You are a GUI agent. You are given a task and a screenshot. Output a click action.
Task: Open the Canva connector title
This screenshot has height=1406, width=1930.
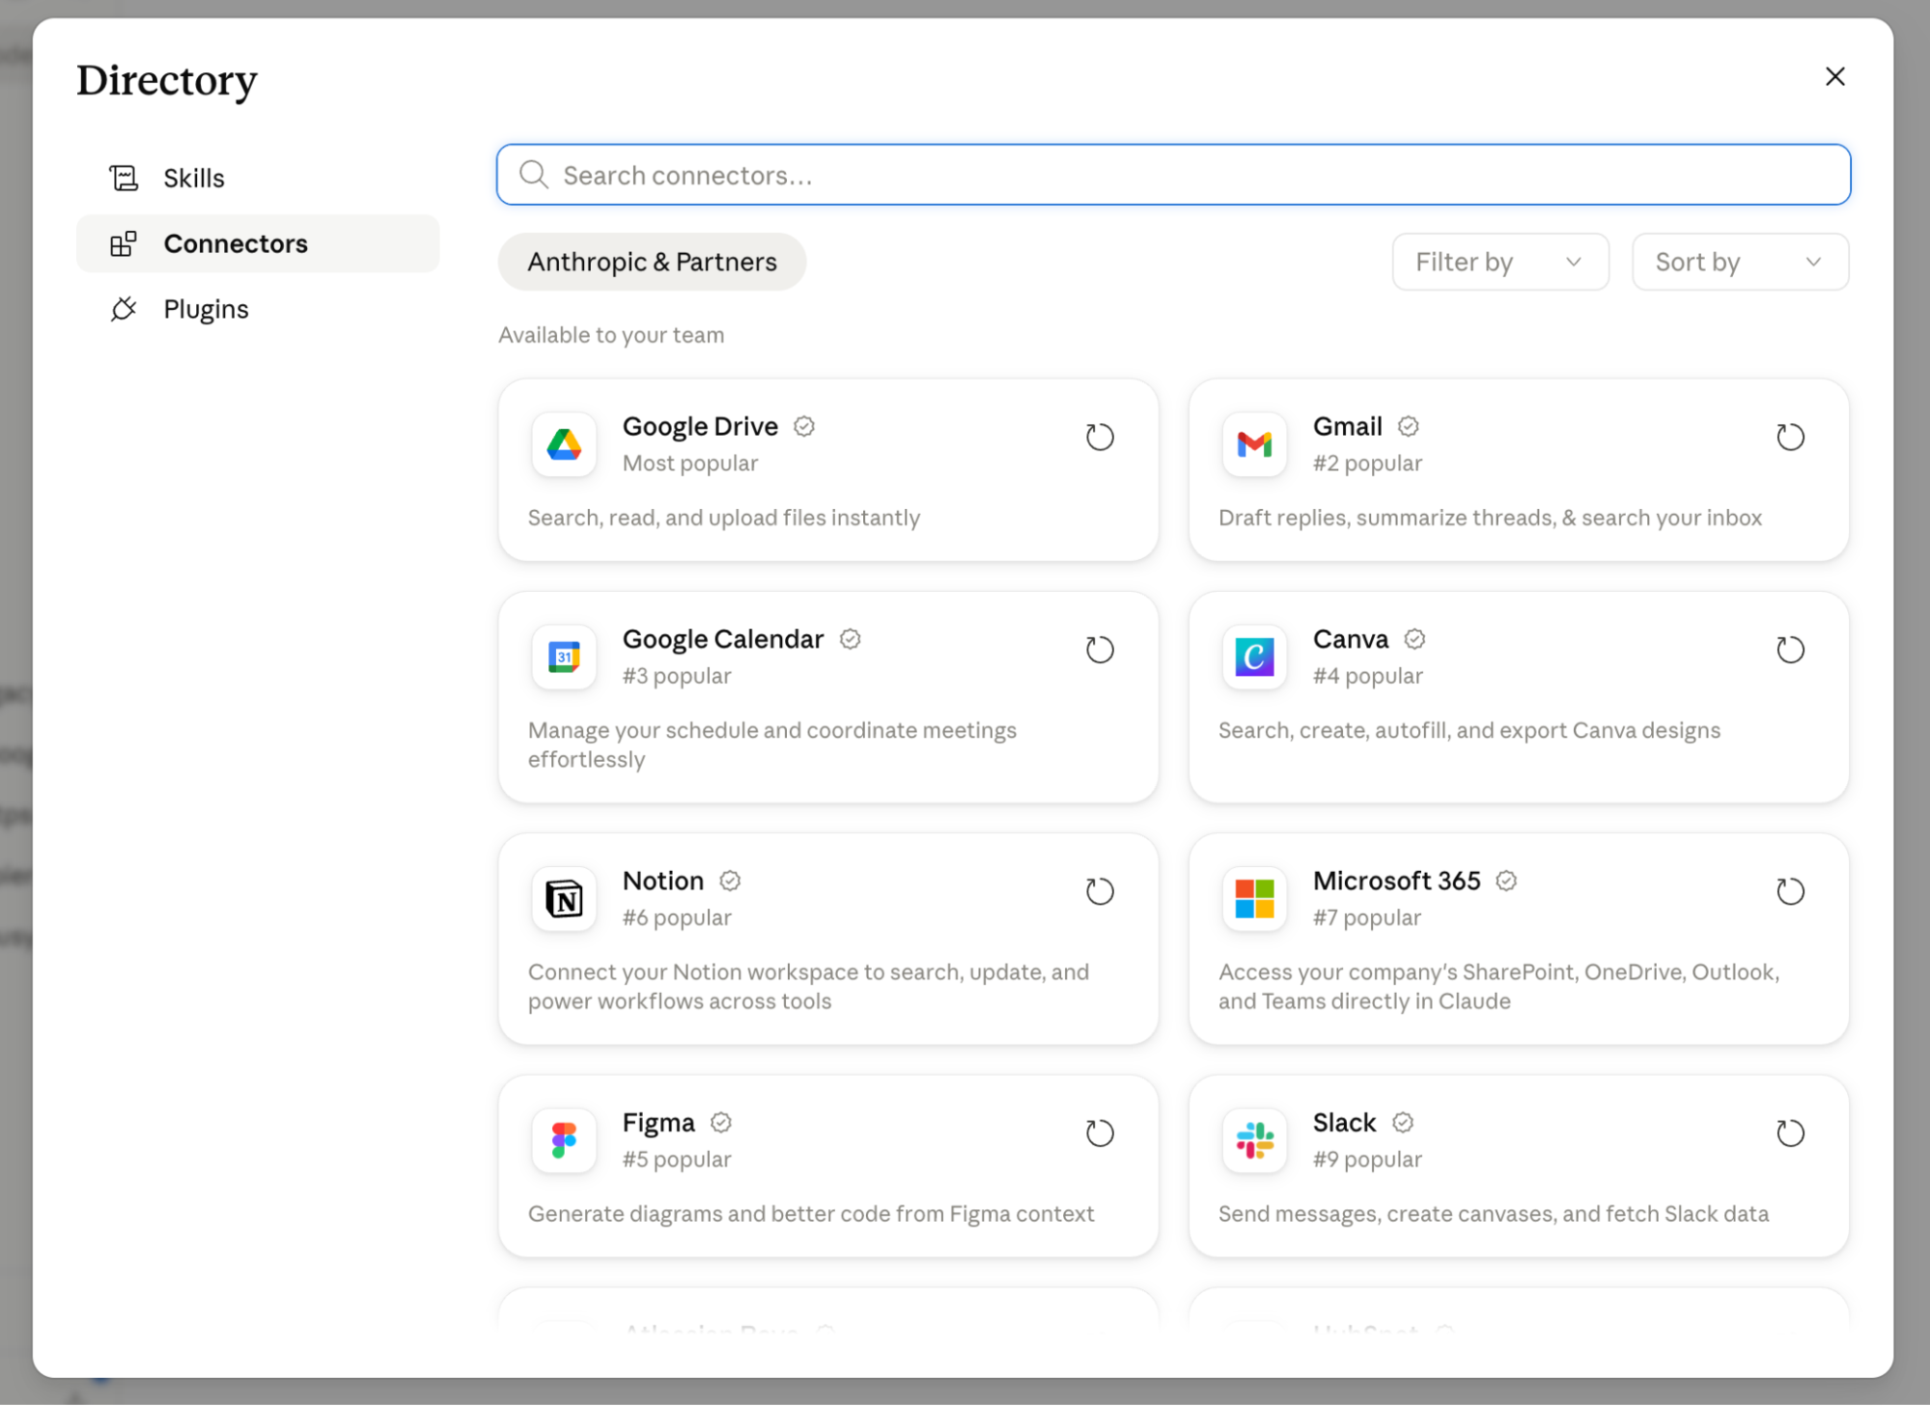click(x=1351, y=638)
